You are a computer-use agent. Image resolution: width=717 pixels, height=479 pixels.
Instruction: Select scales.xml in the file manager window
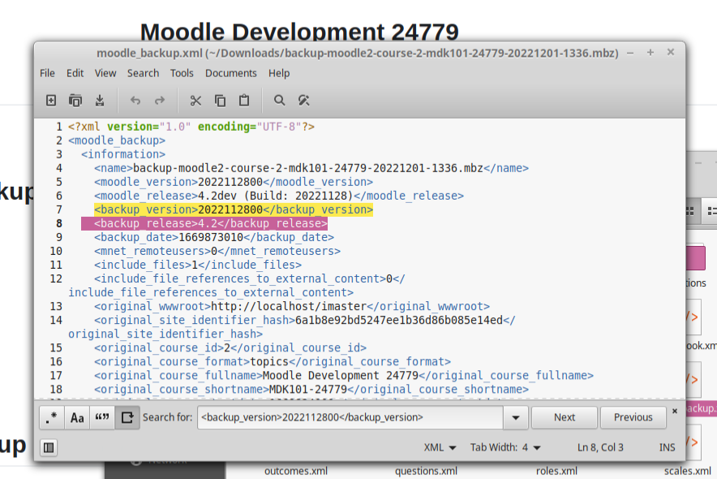[687, 471]
